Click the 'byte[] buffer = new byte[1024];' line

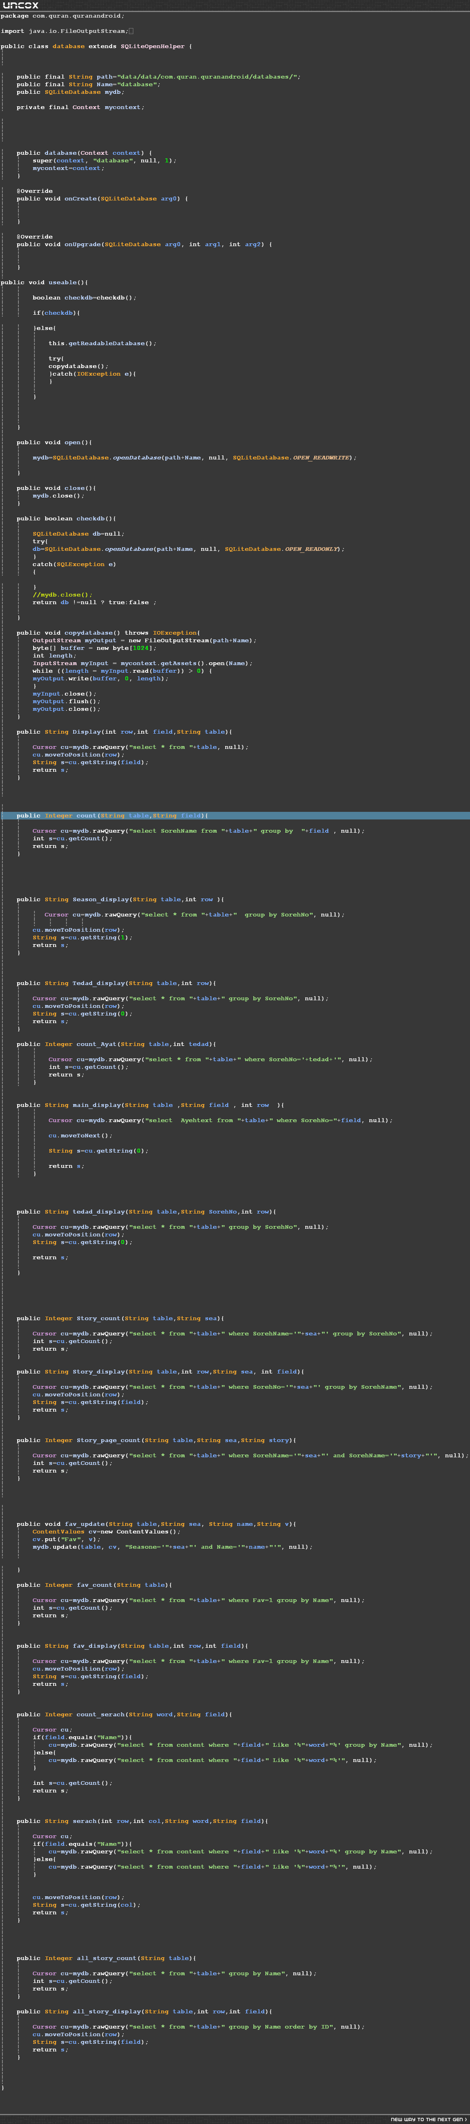click(x=94, y=648)
